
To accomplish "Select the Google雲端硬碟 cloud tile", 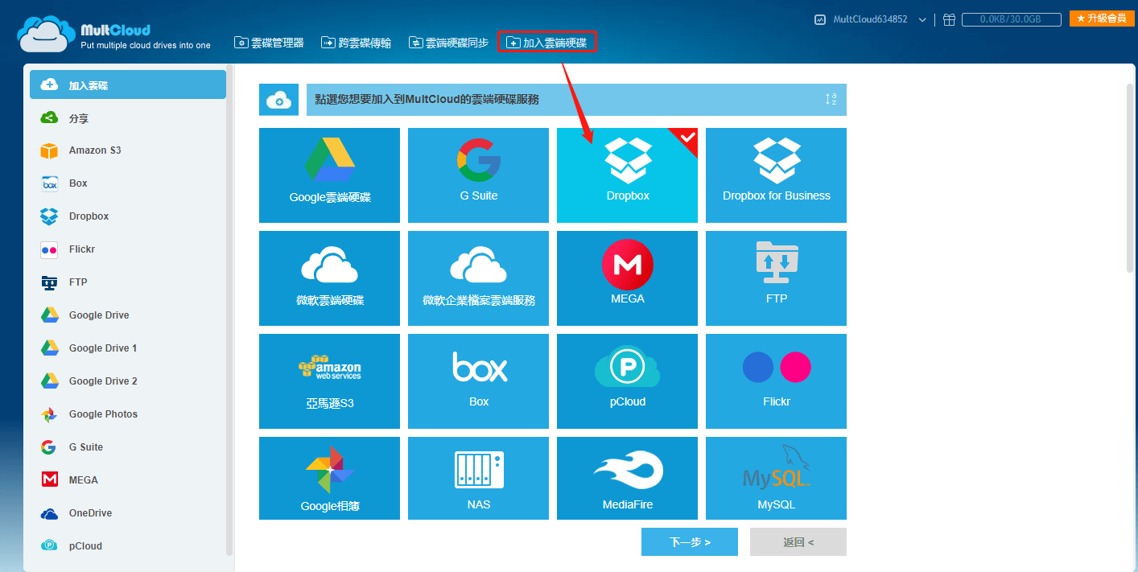I will pos(329,175).
